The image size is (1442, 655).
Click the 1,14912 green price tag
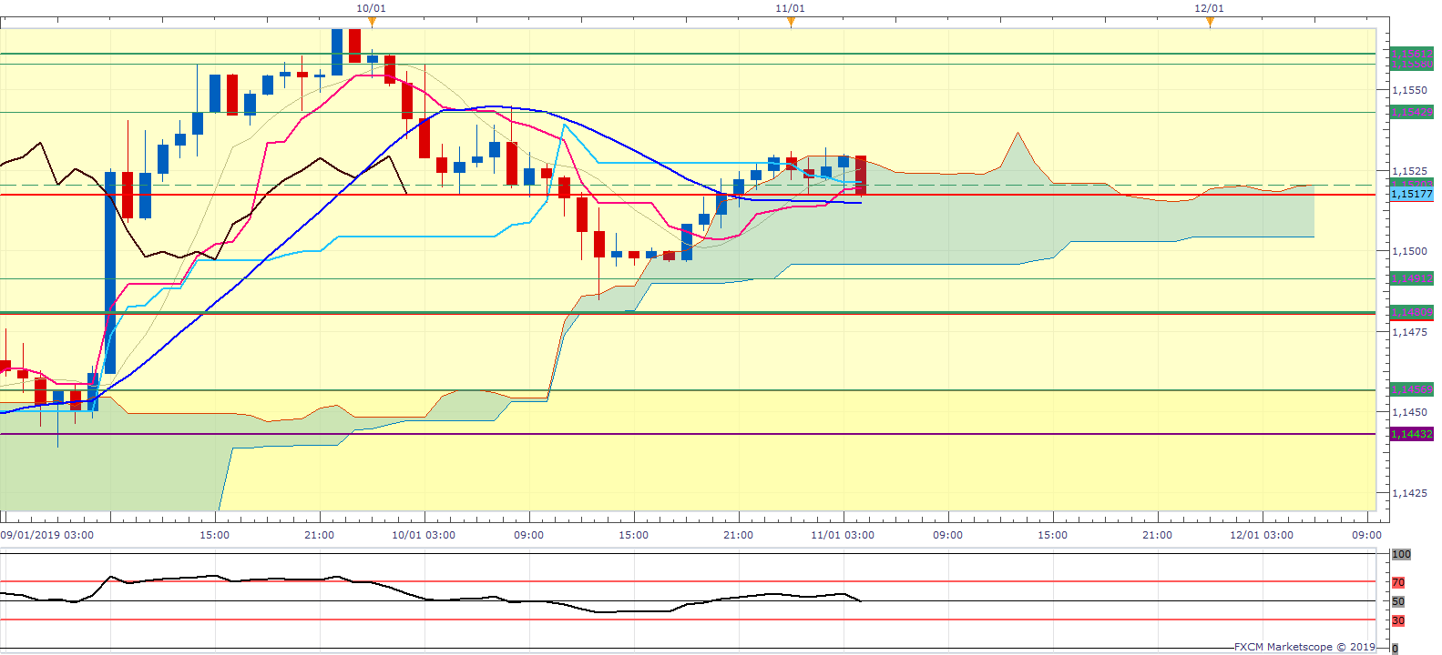[1411, 278]
